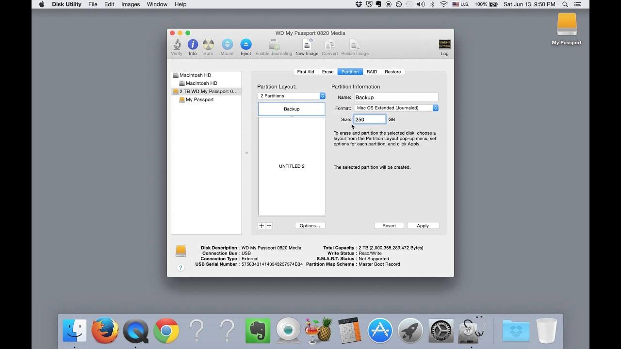The width and height of the screenshot is (621, 349).
Task: Open the Wi-Fi status menu
Action: tap(443, 4)
